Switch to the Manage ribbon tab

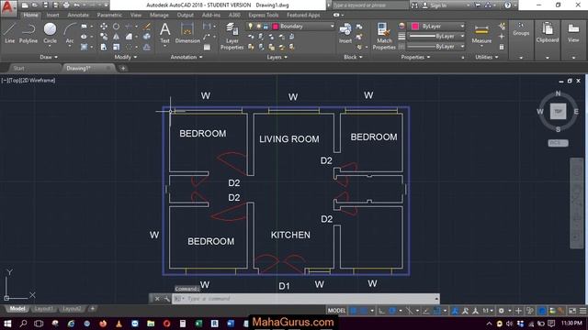[159, 15]
